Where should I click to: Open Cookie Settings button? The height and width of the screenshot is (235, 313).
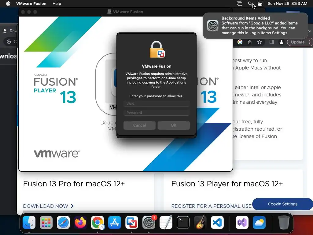tap(283, 204)
